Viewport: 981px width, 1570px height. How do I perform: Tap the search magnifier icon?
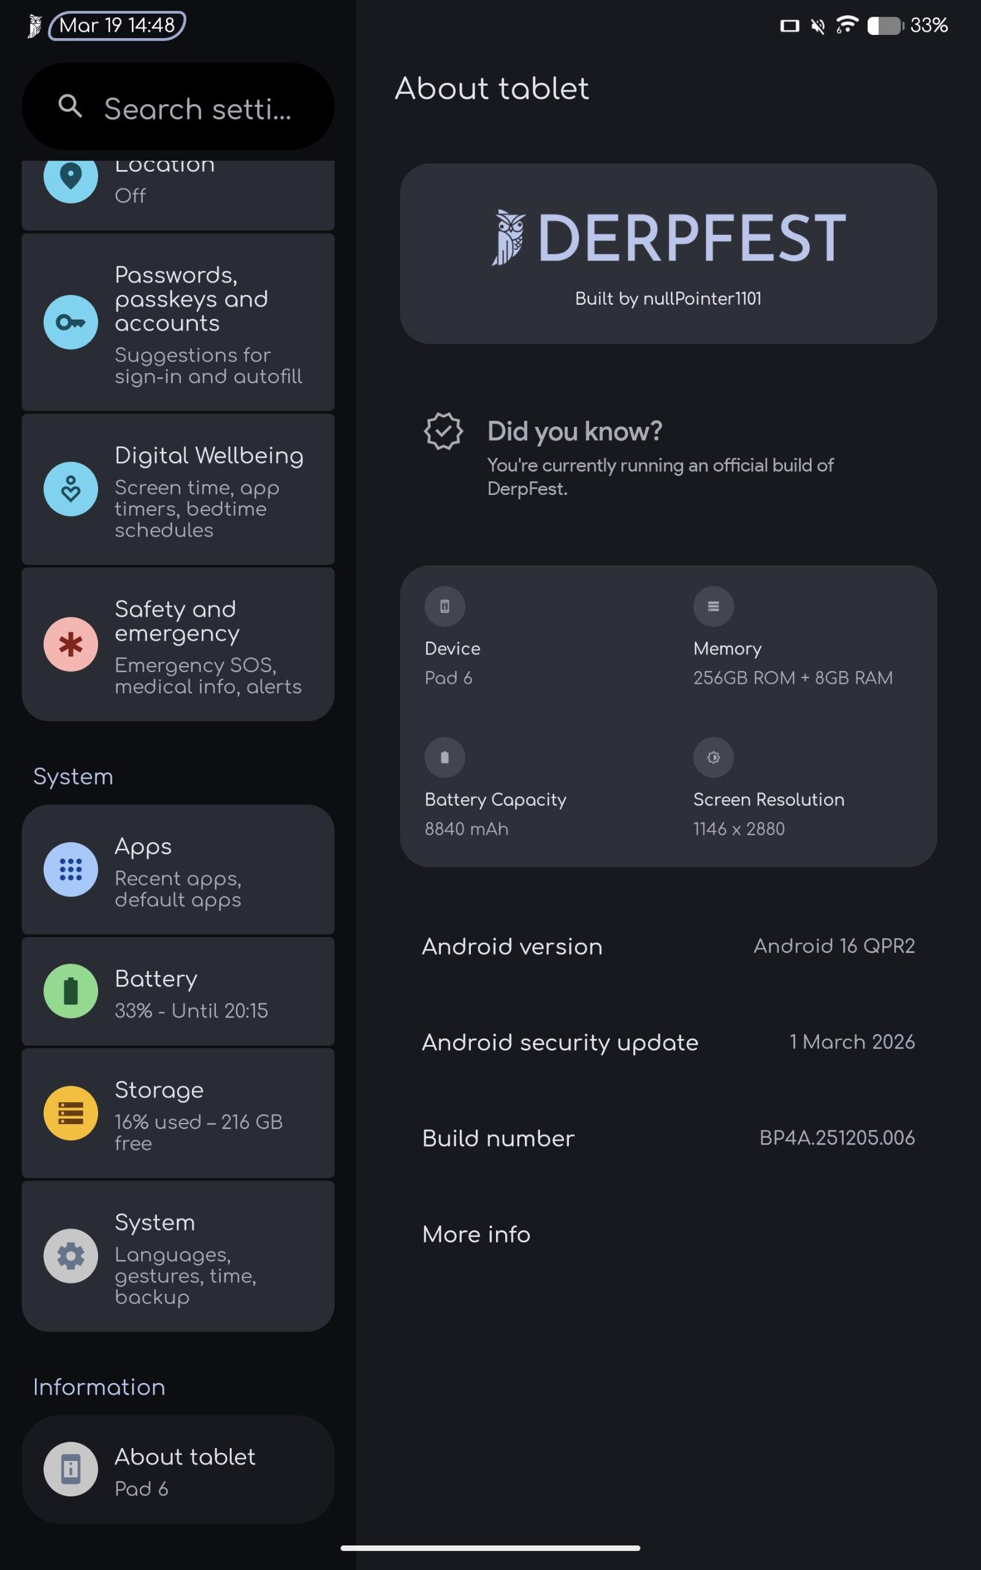tap(70, 105)
